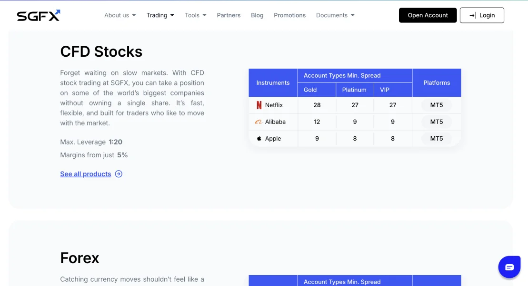Follow the See all products link

86,174
